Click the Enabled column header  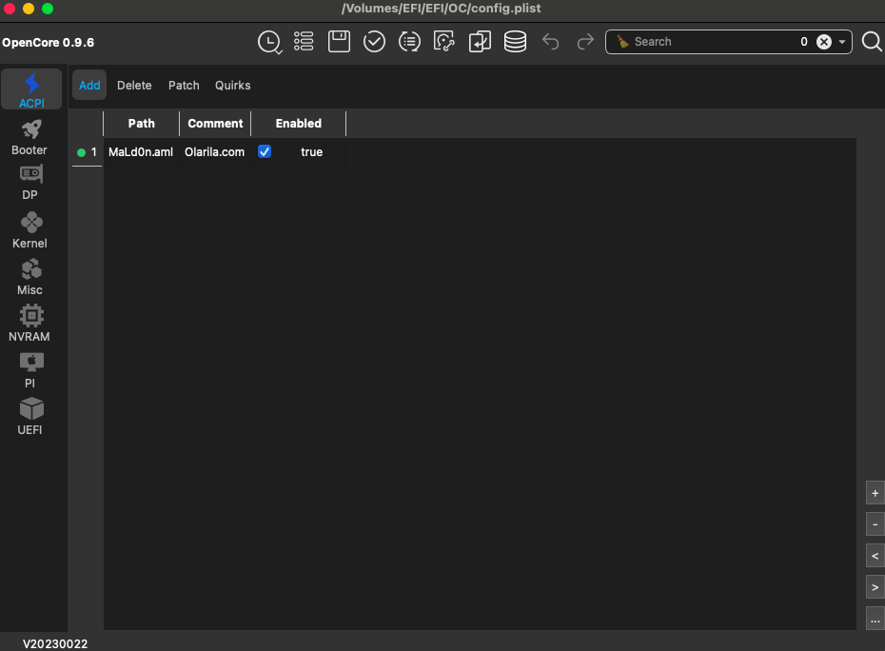click(x=299, y=124)
